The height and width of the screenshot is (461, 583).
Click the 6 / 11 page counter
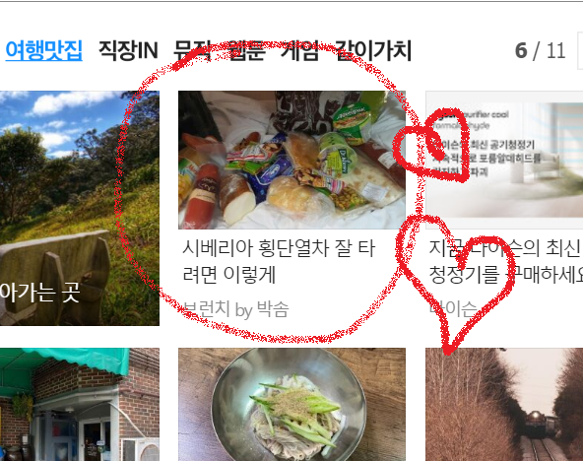540,51
